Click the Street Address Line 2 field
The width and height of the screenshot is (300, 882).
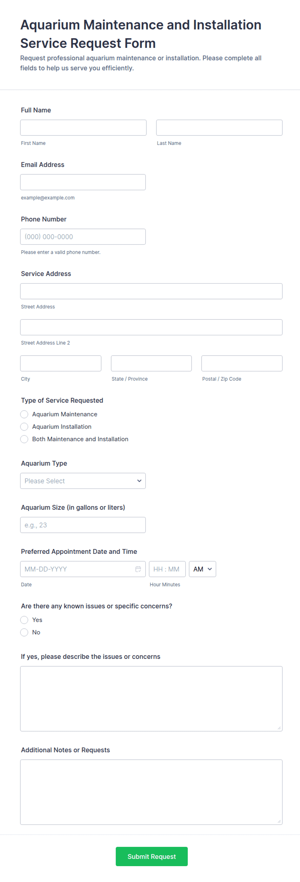pyautogui.click(x=151, y=327)
